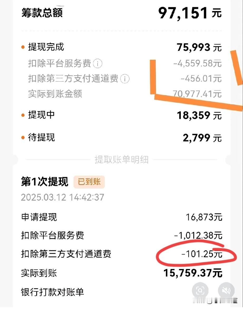243x309 pixels.
Task: Select the image search lens icon
Action: pyautogui.click(x=201, y=290)
